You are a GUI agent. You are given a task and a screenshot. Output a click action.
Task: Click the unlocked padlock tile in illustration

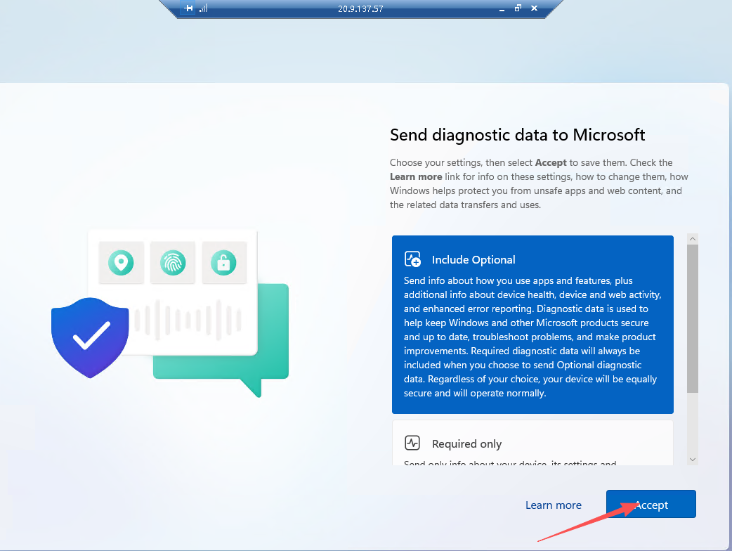(224, 263)
